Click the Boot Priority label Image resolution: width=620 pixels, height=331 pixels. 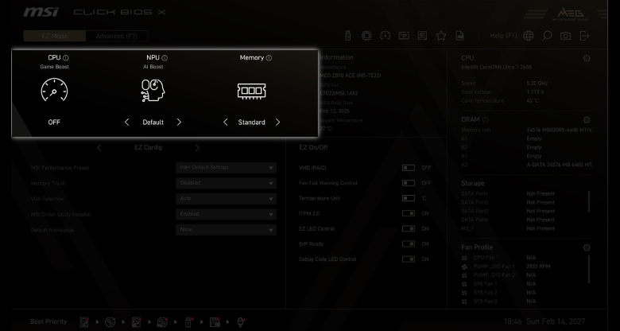tap(48, 321)
